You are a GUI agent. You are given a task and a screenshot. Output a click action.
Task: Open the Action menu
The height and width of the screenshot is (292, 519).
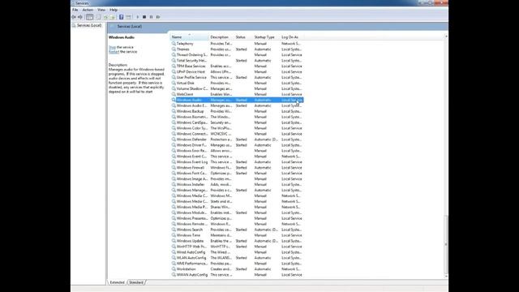click(88, 10)
